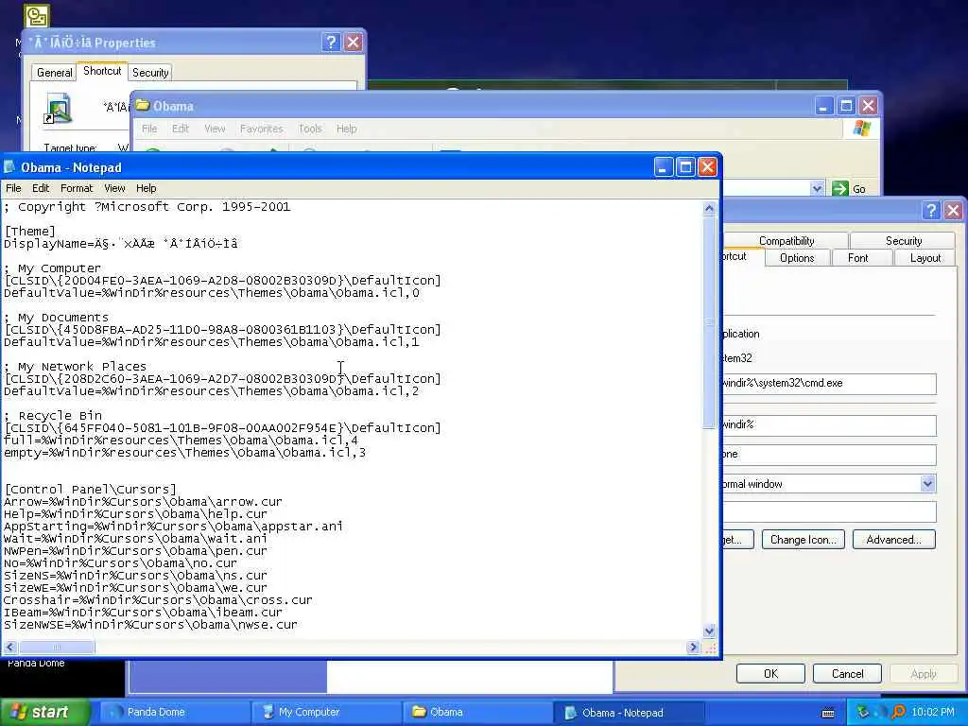Switch to Panda Dome taskbar item
Viewport: 968px width, 726px height.
(x=173, y=713)
